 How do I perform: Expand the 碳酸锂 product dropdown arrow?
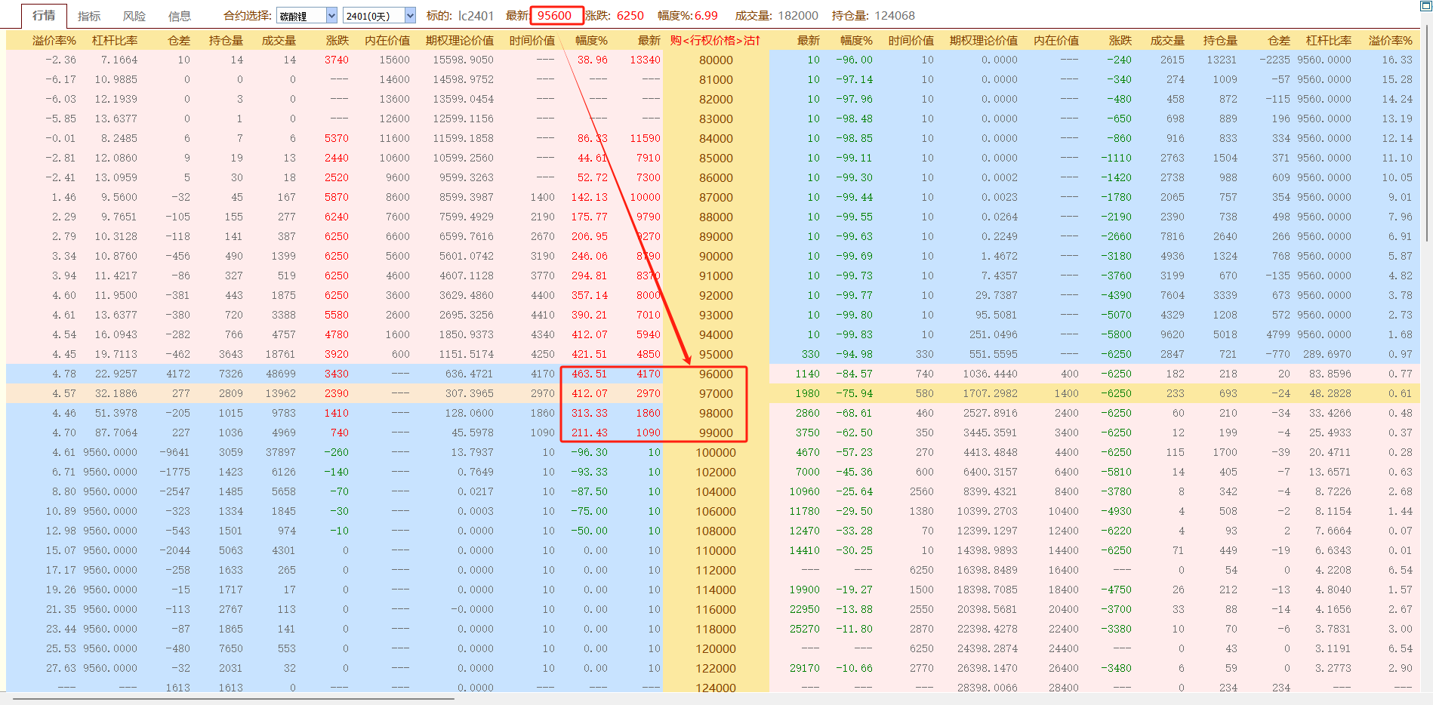click(x=331, y=15)
